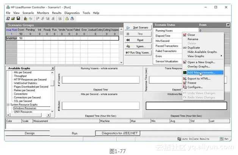This screenshot has width=238, height=155.
Task: Open the Load Generators toolbar icon
Action: [25, 18]
